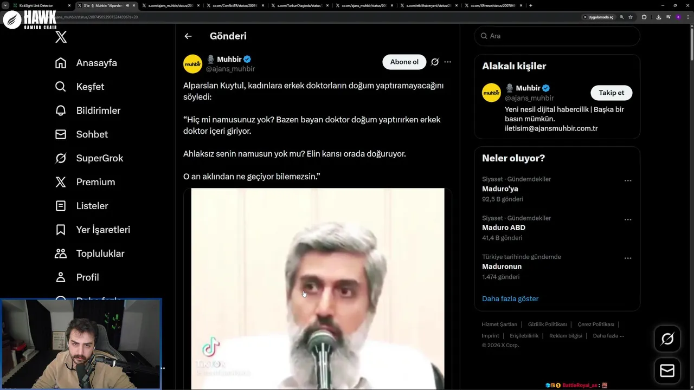Open Yer İşaretleri bookmarks

click(93, 230)
